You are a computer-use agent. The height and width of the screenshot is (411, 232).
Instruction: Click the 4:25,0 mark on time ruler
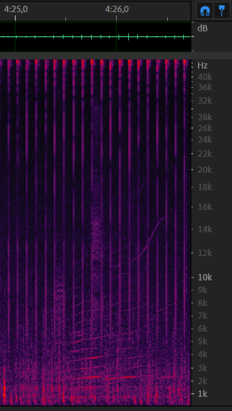(16, 10)
